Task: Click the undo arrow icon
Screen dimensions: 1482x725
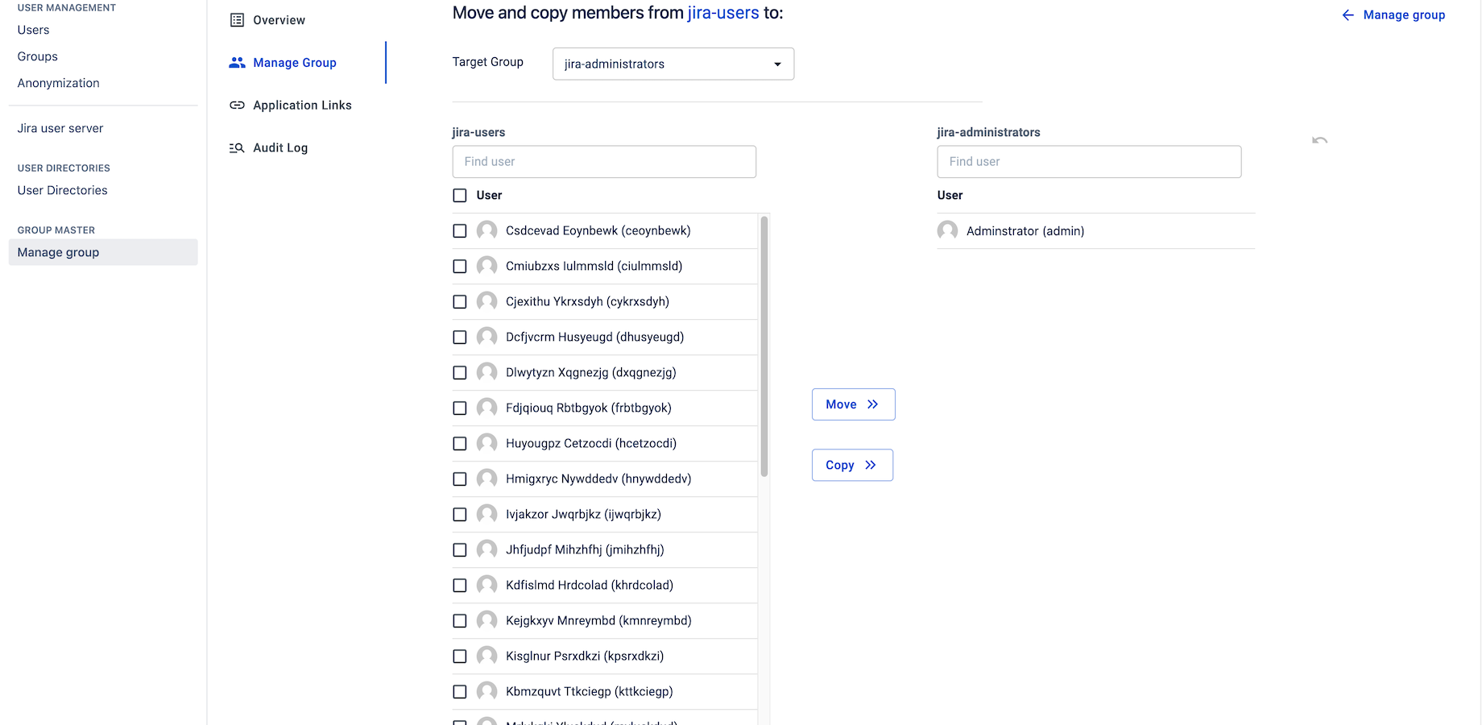Action: pyautogui.click(x=1319, y=140)
